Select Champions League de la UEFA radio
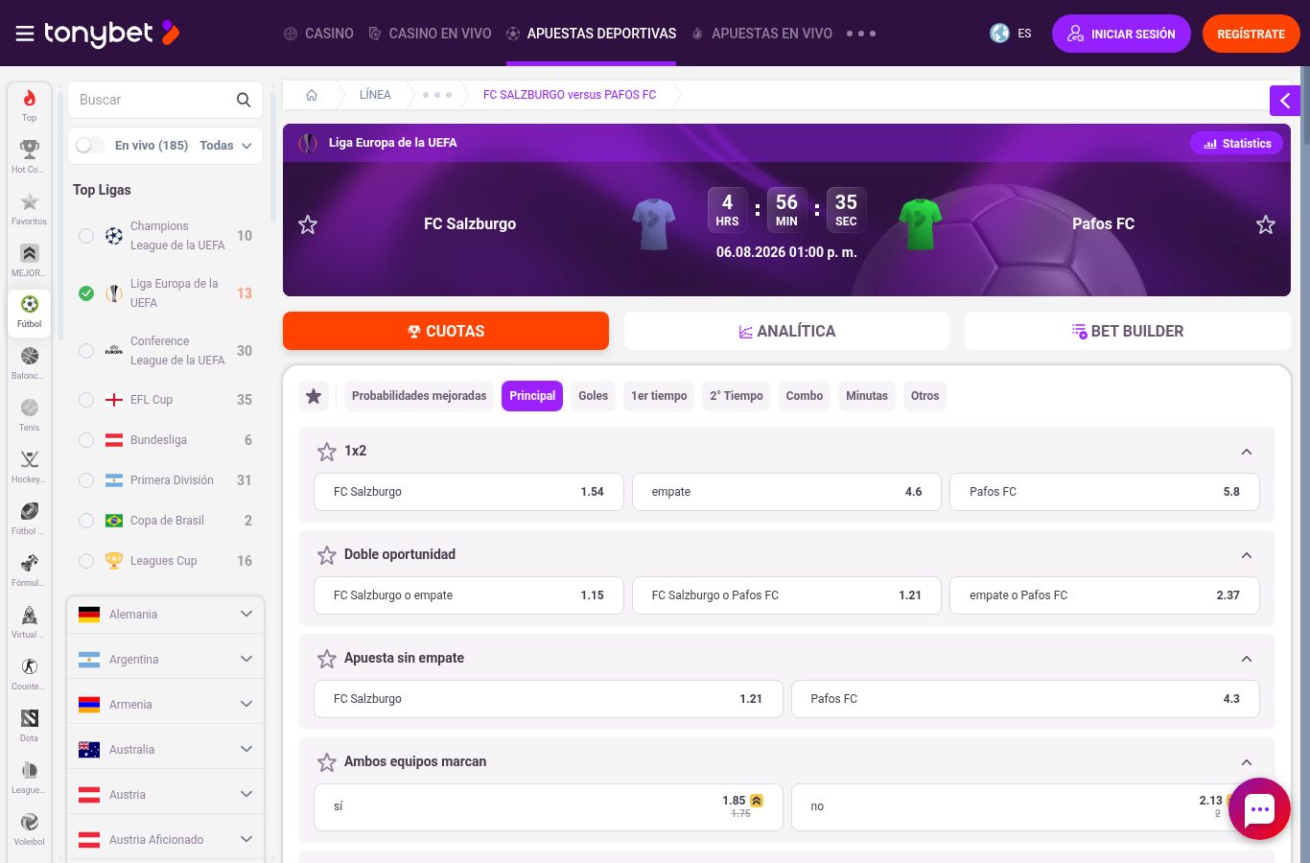This screenshot has width=1310, height=863. tap(86, 236)
